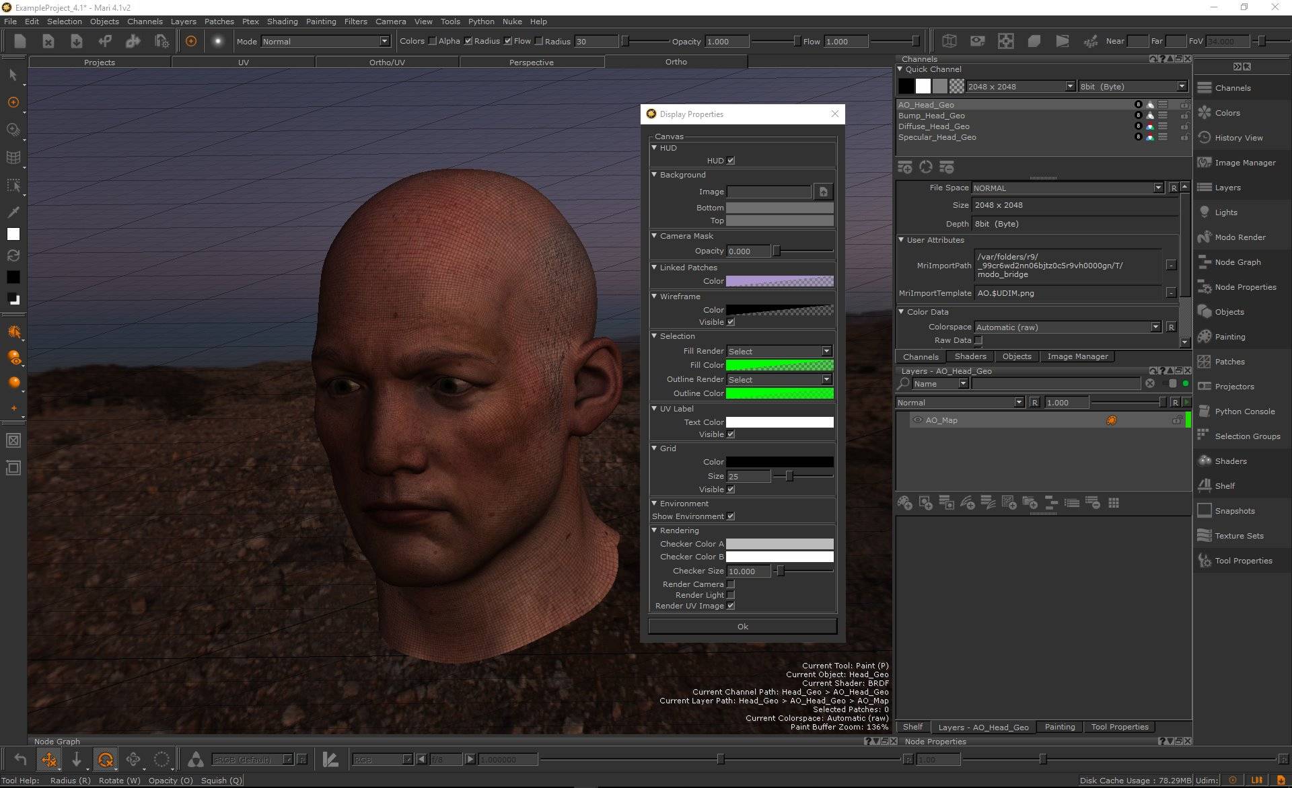Open the layer blend mode Normal dropdown

(960, 402)
